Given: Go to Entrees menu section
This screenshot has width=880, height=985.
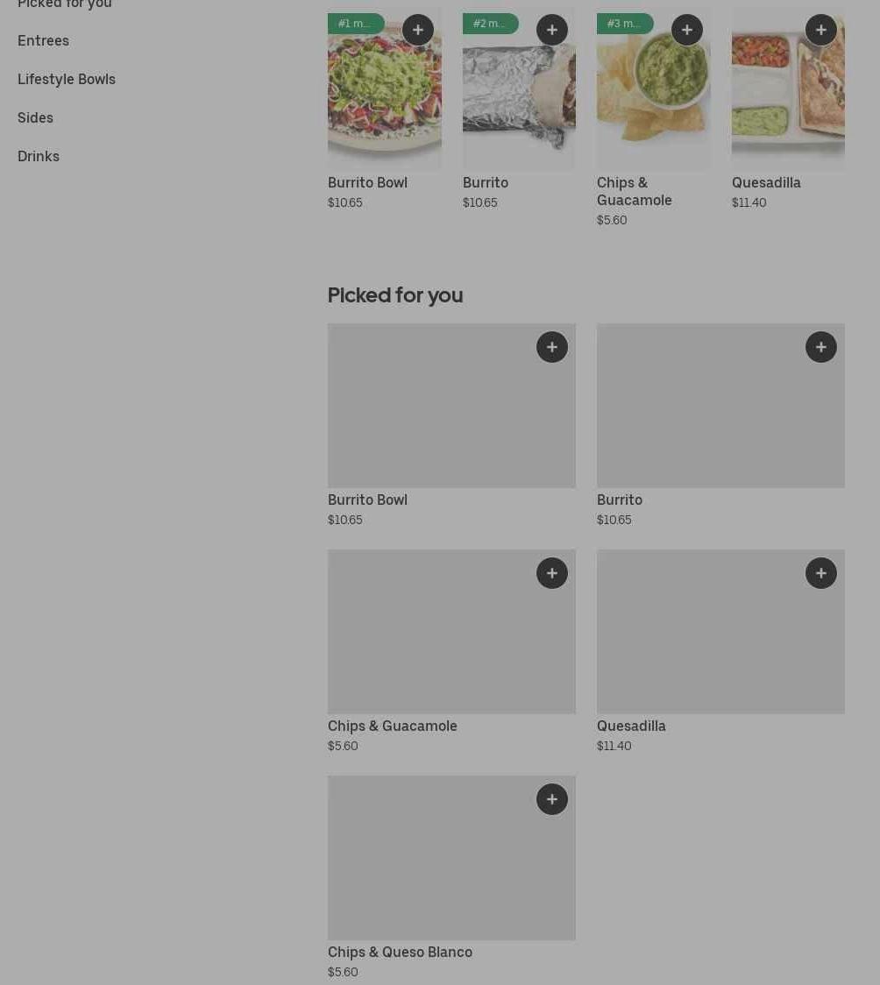Looking at the screenshot, I should tap(43, 40).
